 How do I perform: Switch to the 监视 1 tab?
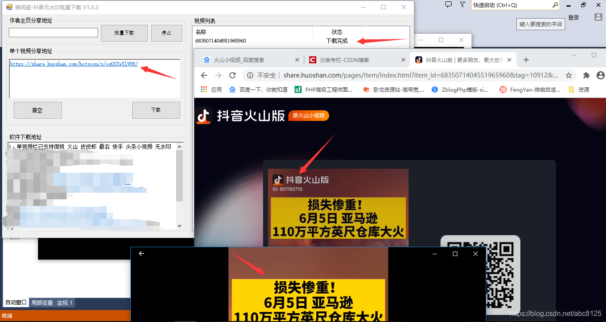(x=65, y=303)
